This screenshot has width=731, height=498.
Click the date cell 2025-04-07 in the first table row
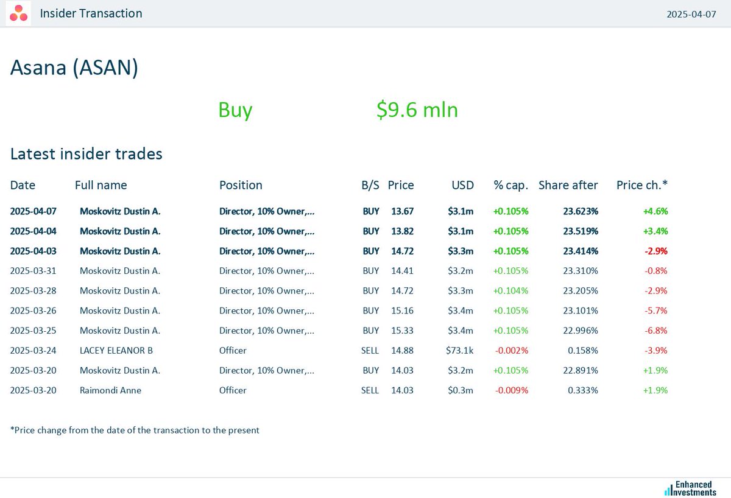pos(34,211)
